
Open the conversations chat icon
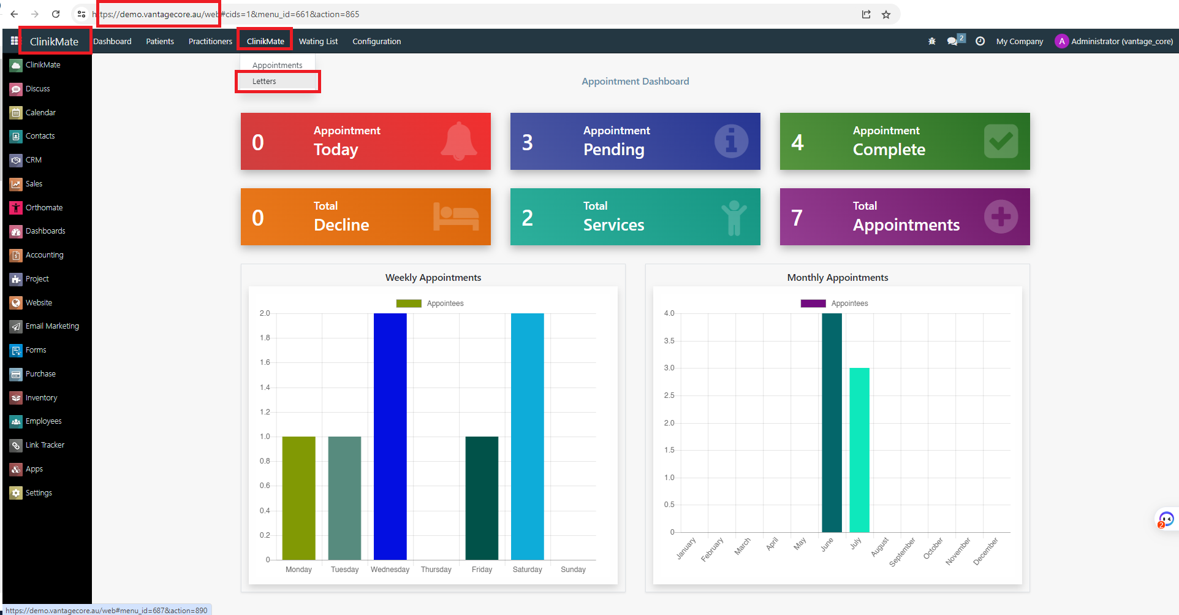953,41
